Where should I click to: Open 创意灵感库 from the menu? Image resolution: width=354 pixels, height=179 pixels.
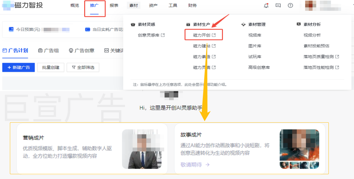[x=149, y=35]
